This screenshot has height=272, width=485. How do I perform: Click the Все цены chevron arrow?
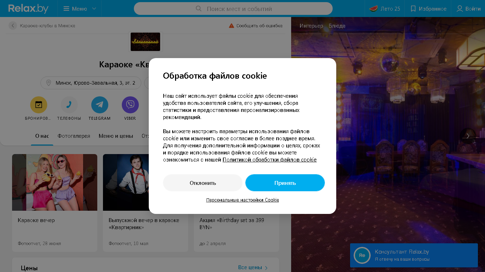pyautogui.click(x=267, y=268)
